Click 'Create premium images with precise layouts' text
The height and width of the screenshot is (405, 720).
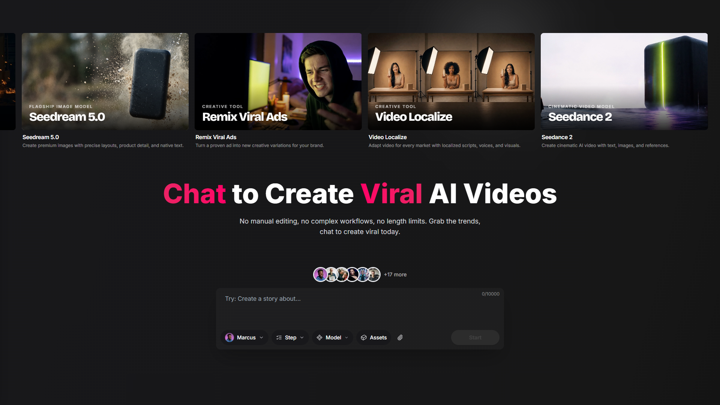click(x=103, y=145)
